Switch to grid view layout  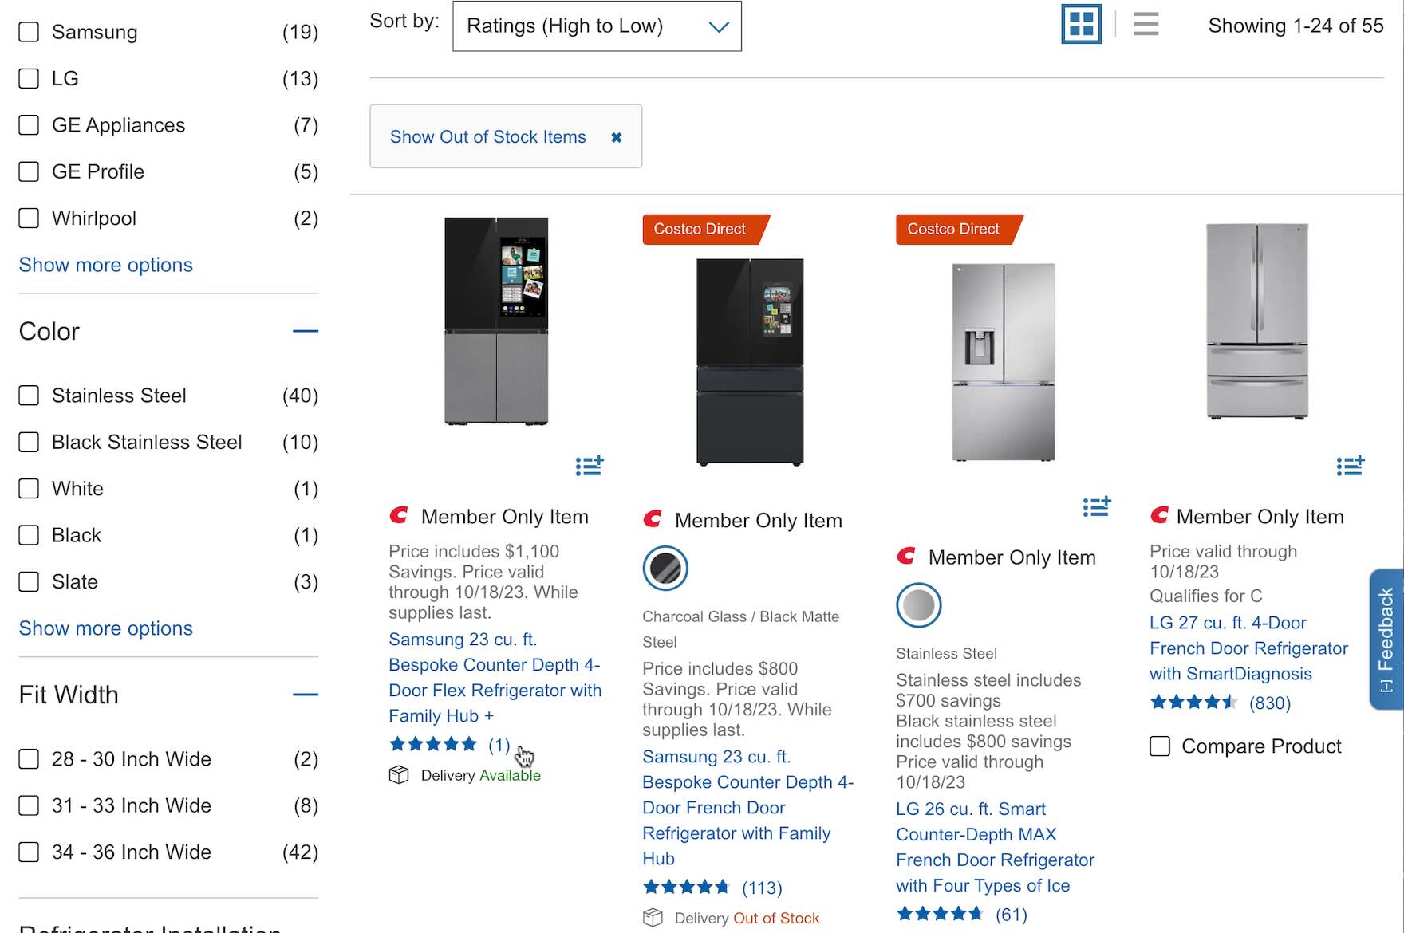tap(1081, 25)
